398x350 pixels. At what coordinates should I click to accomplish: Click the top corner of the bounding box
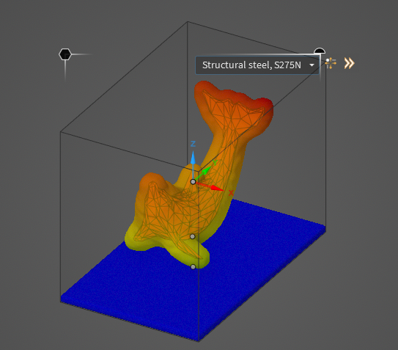[x=188, y=22]
